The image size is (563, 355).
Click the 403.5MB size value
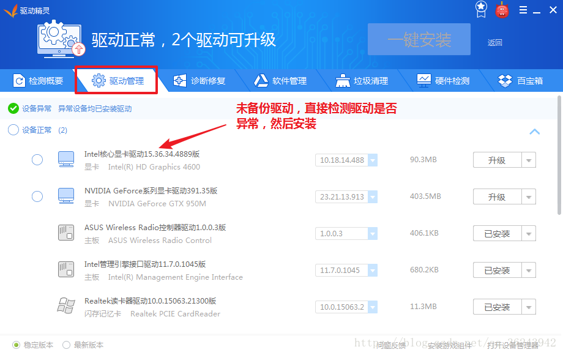pos(425,196)
